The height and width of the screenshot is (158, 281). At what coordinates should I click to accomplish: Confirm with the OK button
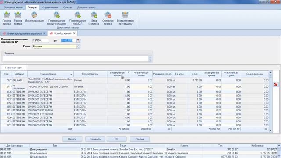[117, 139]
